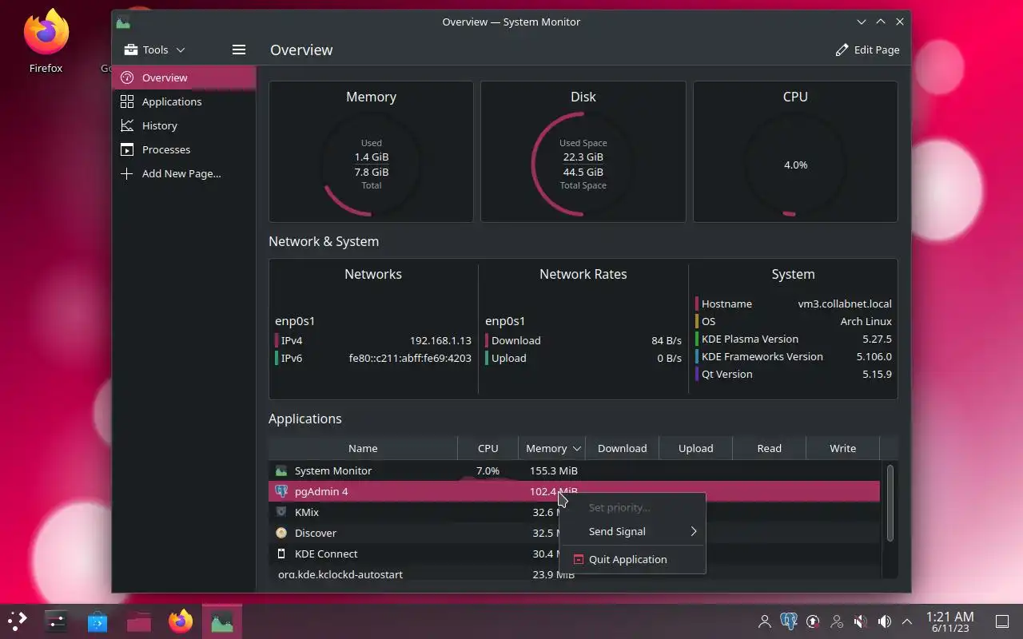The height and width of the screenshot is (639, 1023).
Task: Open System Settings from taskbar
Action: coord(56,621)
